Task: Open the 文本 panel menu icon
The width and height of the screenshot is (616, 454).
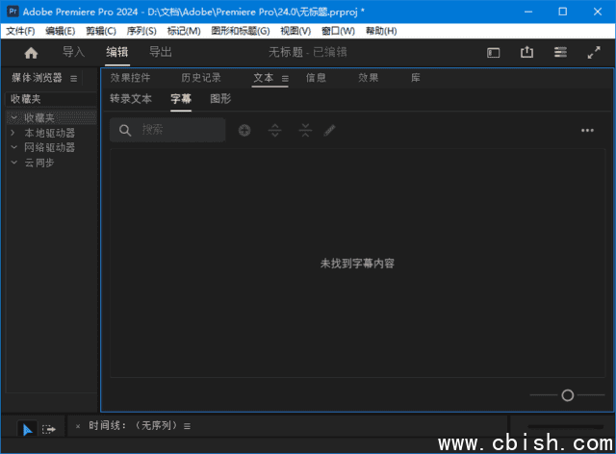Action: 285,79
